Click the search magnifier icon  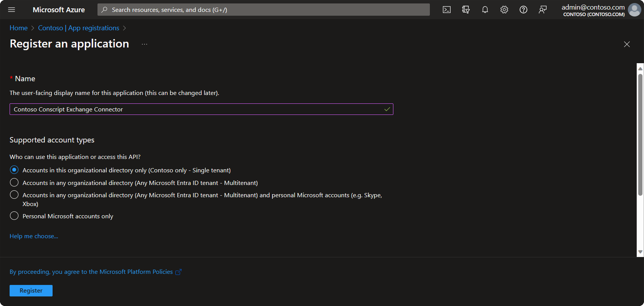pyautogui.click(x=104, y=10)
